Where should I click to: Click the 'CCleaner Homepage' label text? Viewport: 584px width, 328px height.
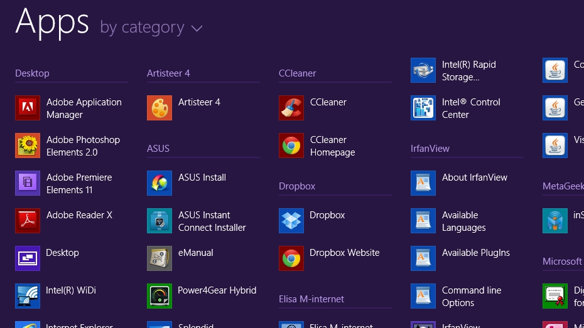pyautogui.click(x=332, y=145)
